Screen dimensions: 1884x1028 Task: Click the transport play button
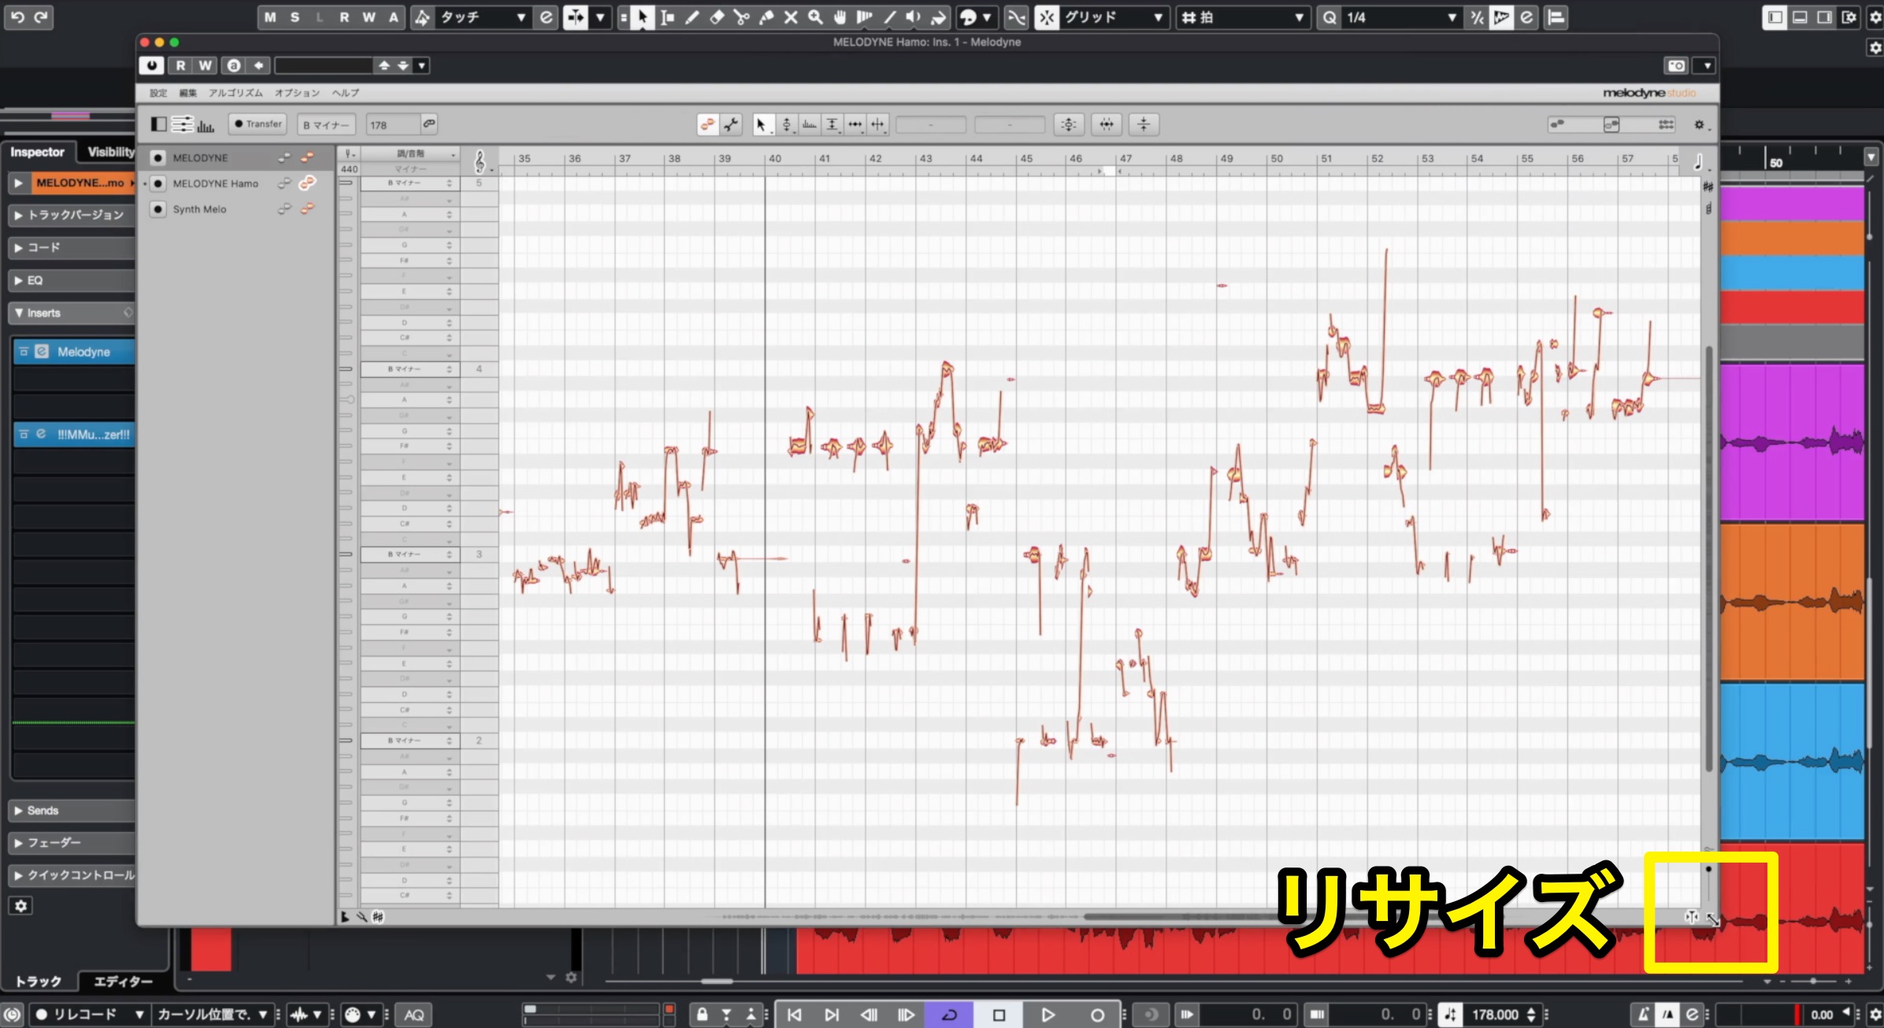[1048, 1015]
